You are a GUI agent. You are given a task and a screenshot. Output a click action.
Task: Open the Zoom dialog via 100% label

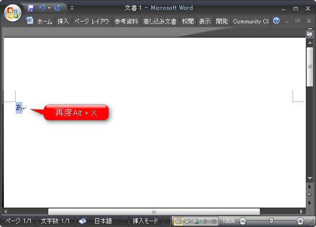tap(229, 221)
